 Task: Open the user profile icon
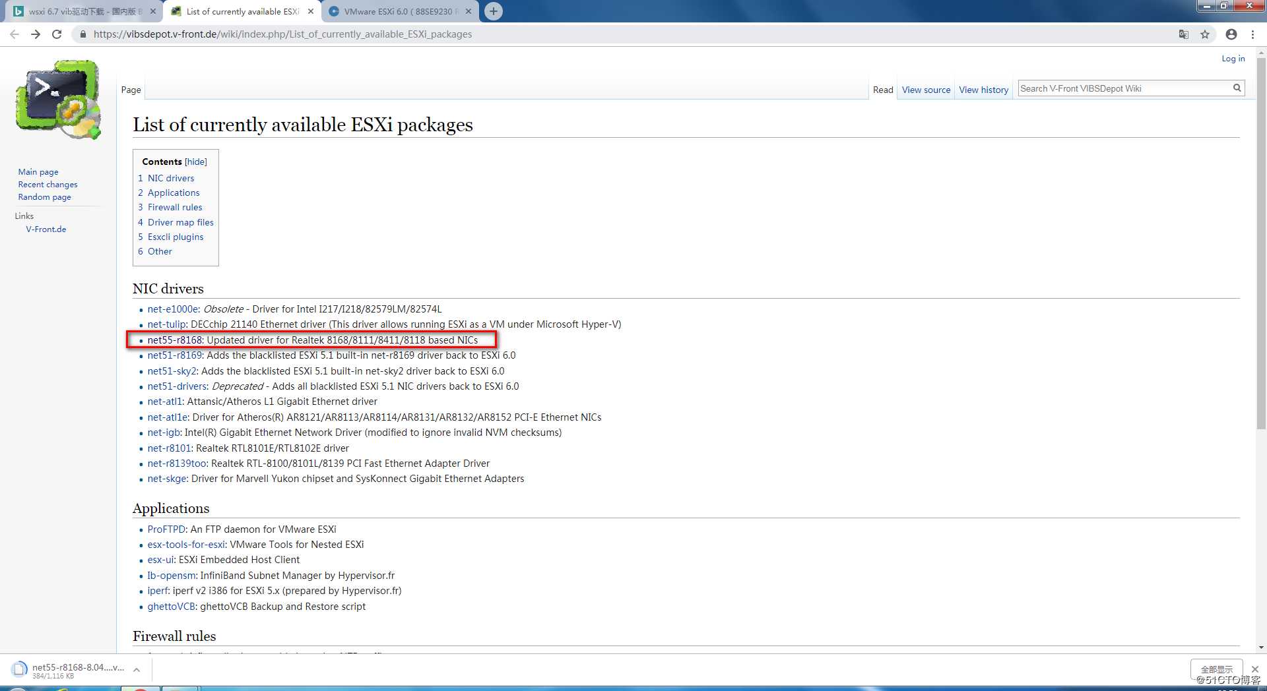(1231, 34)
